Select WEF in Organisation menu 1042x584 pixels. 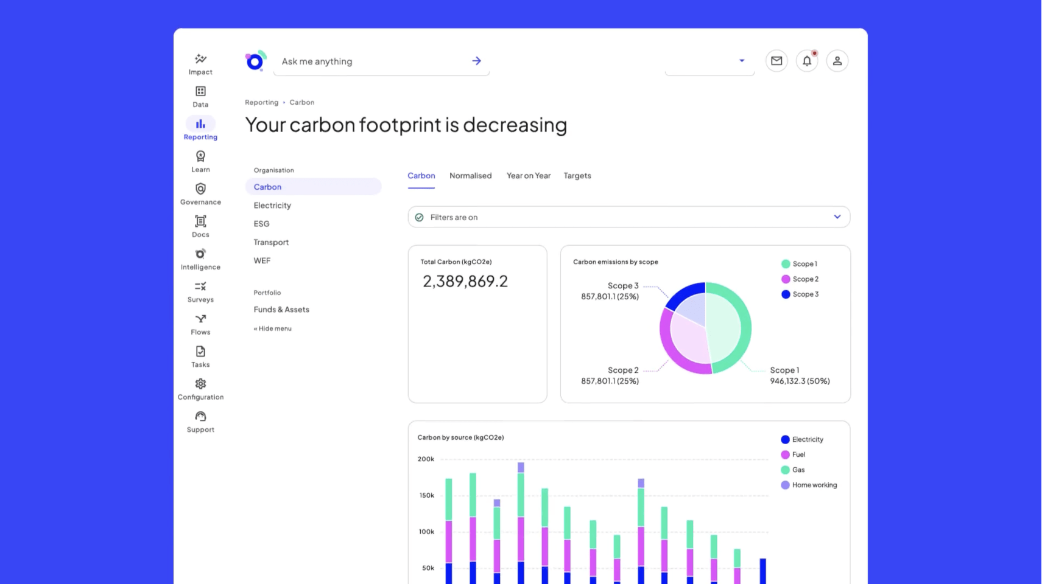point(262,260)
